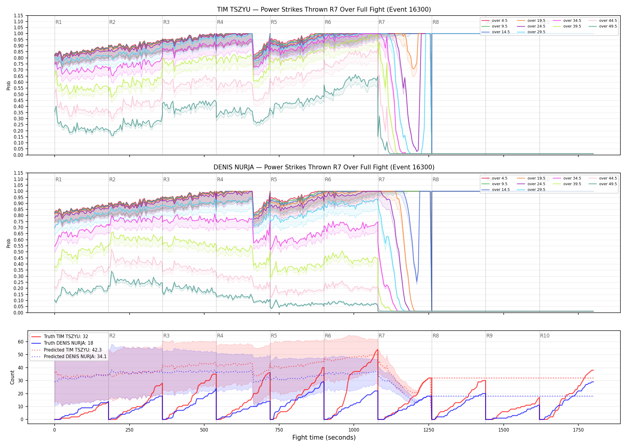Click the DENIS NURJA chart title

pyautogui.click(x=324, y=167)
